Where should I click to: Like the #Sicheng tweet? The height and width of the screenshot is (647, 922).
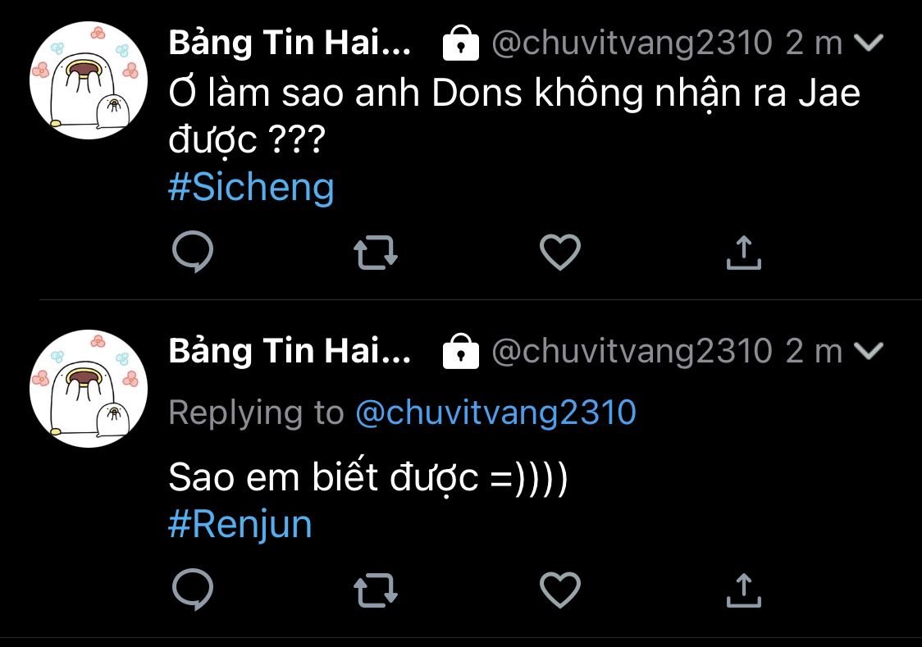(x=561, y=253)
